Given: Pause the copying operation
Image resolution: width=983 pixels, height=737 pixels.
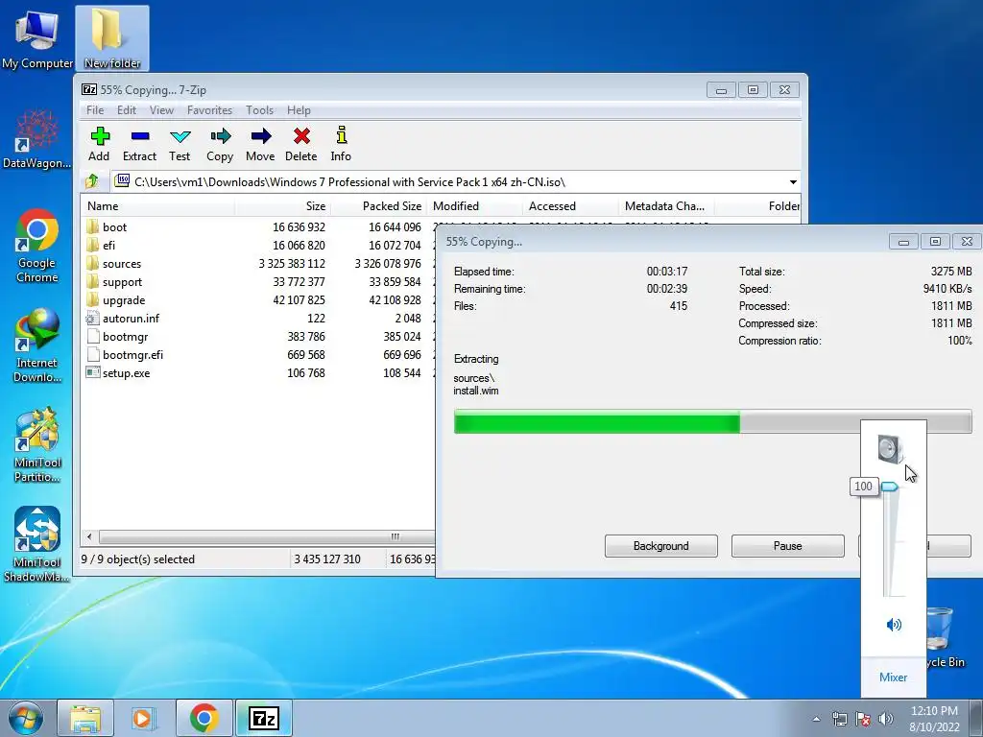Looking at the screenshot, I should point(788,546).
